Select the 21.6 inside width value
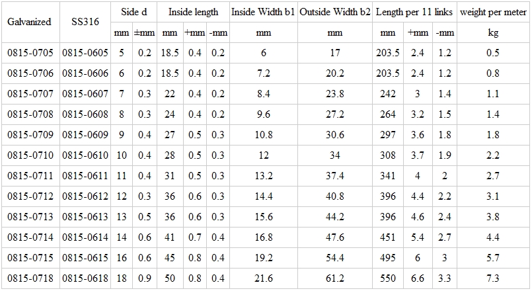This screenshot has height=291, width=532. [x=262, y=278]
